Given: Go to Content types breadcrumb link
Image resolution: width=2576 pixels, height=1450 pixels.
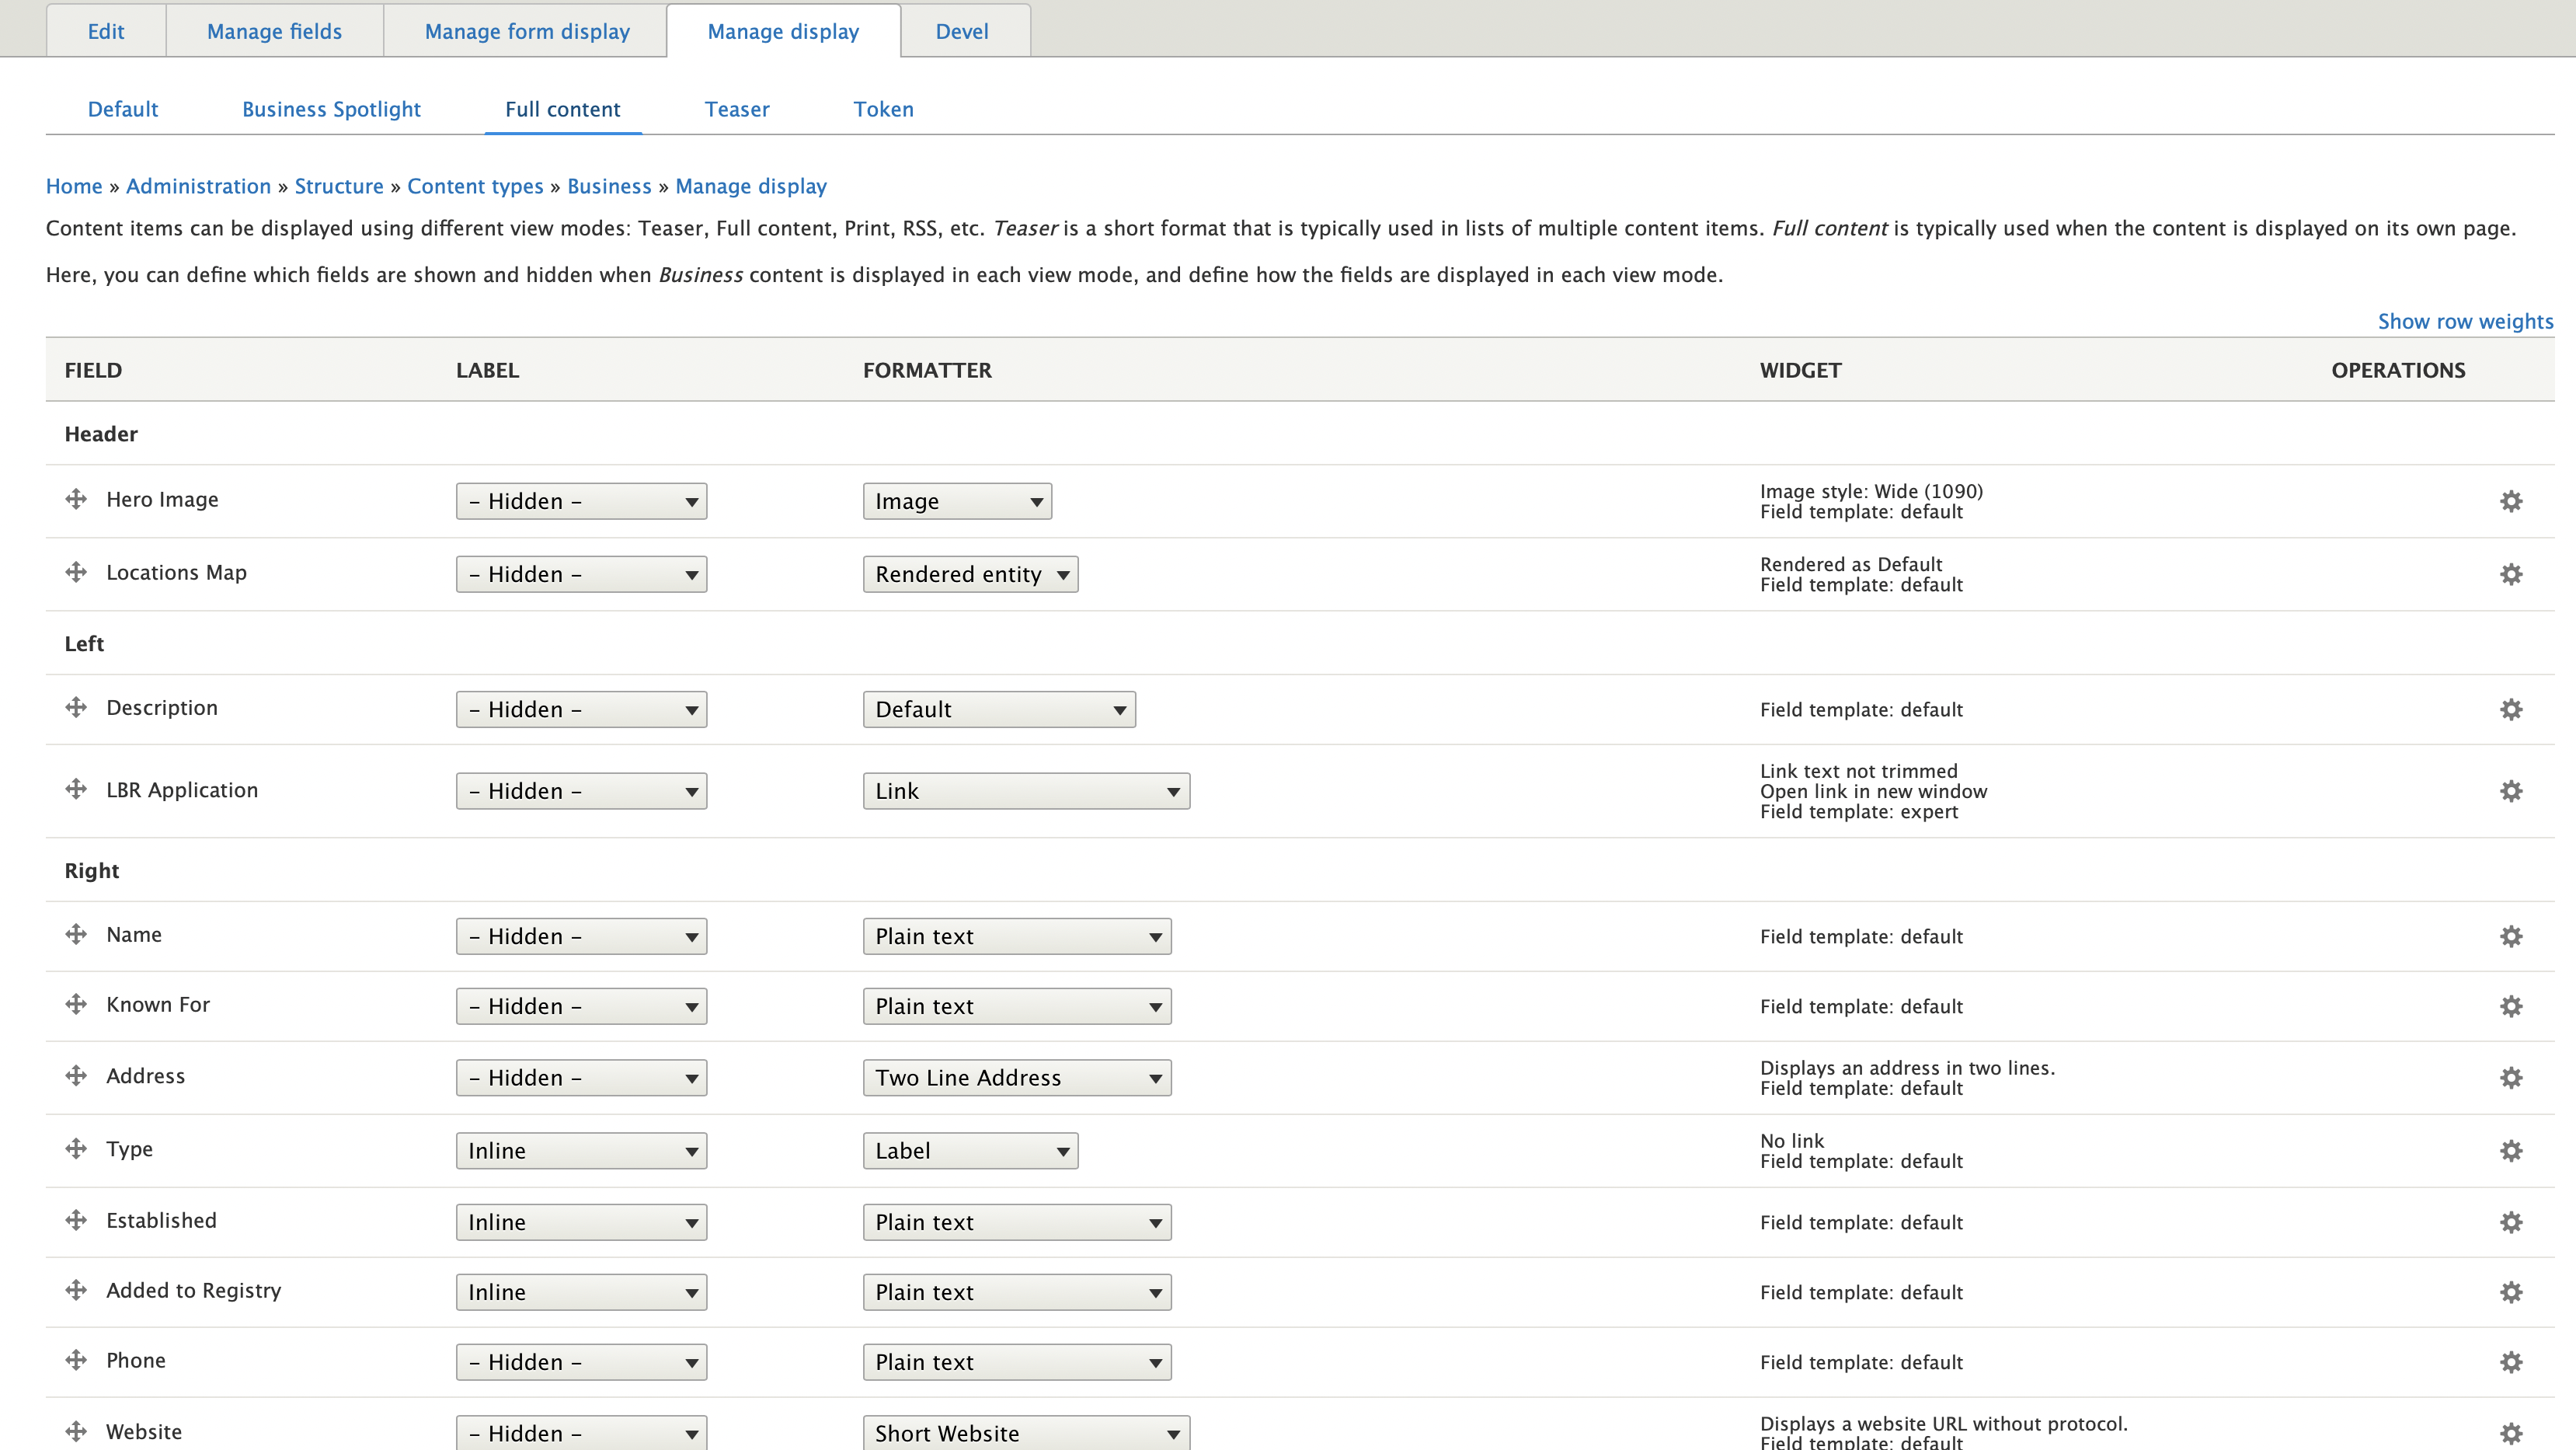Looking at the screenshot, I should coord(474,186).
